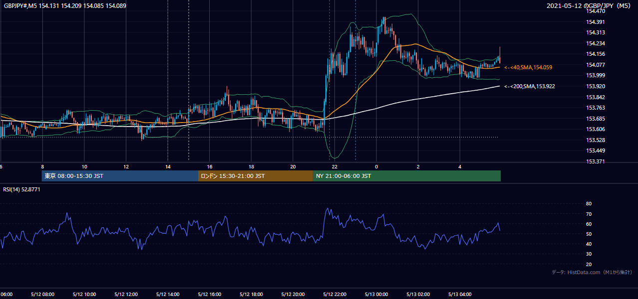Click the GBPJPY#,M5 symbol header text
This screenshot has width=638, height=299.
click(x=65, y=6)
